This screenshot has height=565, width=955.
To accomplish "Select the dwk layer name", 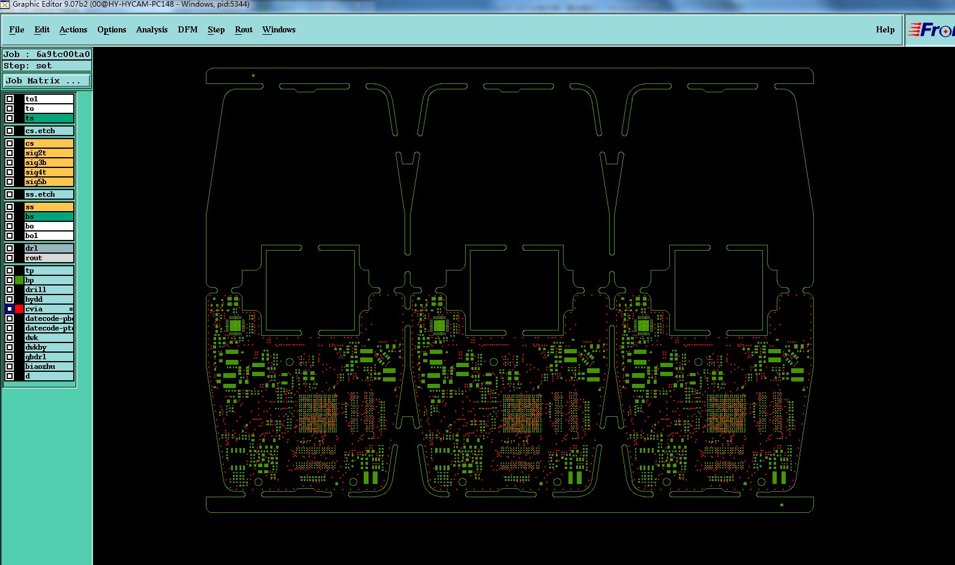I will (x=49, y=338).
